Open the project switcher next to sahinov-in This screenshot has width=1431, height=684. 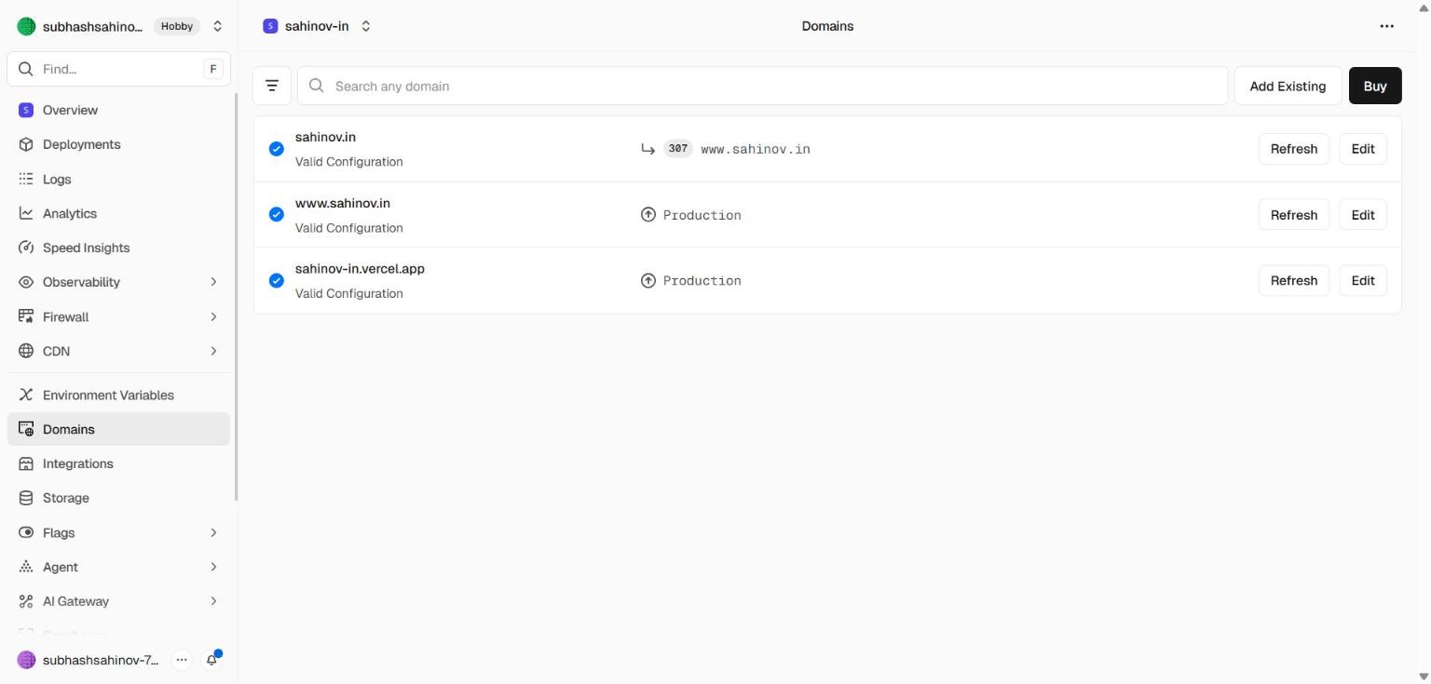click(x=366, y=26)
